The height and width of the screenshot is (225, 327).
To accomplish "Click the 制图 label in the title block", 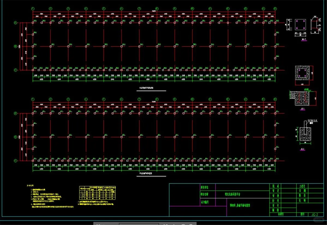I will (x=275, y=210).
